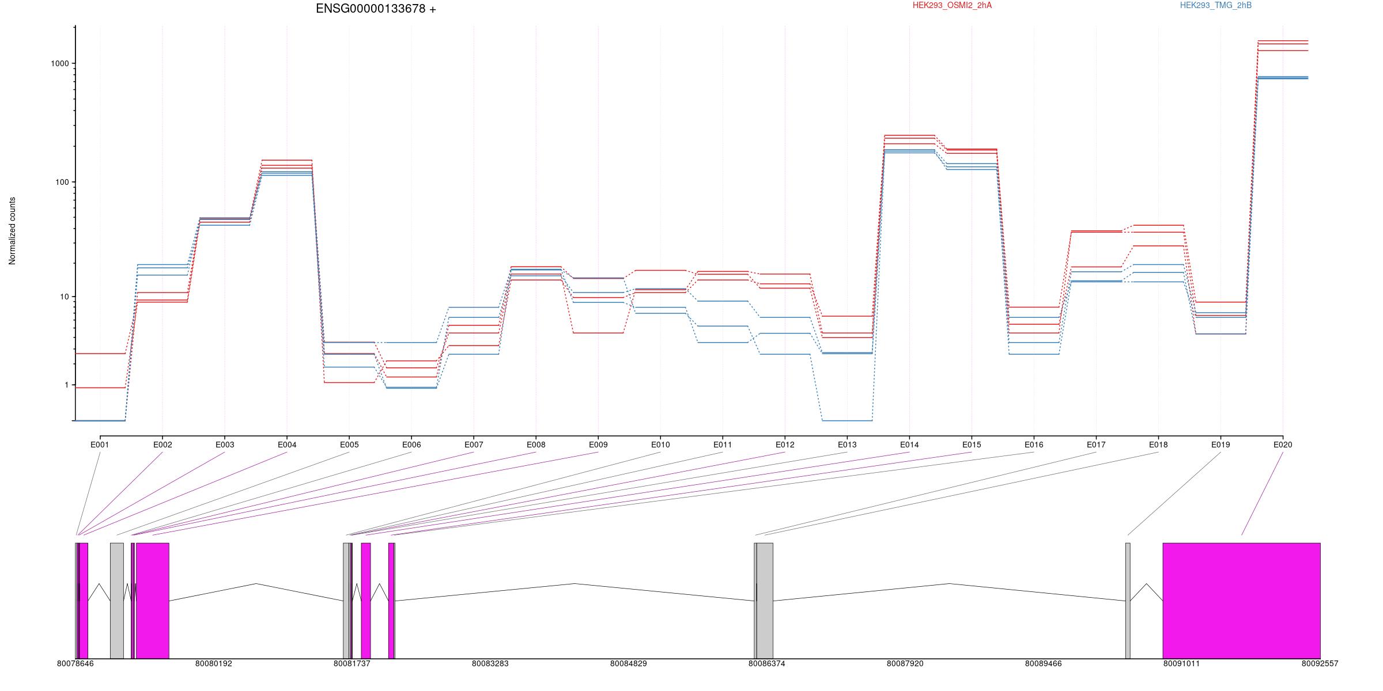Select the HEK293_OSMI2_2hA legend label
Image resolution: width=1383 pixels, height=691 pixels.
pyautogui.click(x=952, y=5)
